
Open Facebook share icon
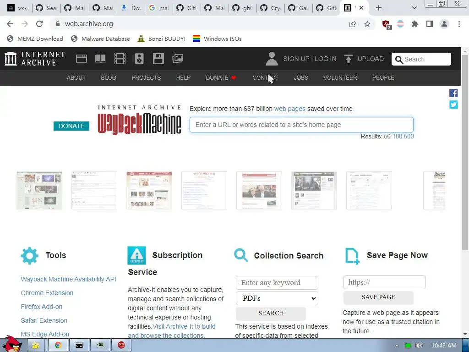point(453,93)
